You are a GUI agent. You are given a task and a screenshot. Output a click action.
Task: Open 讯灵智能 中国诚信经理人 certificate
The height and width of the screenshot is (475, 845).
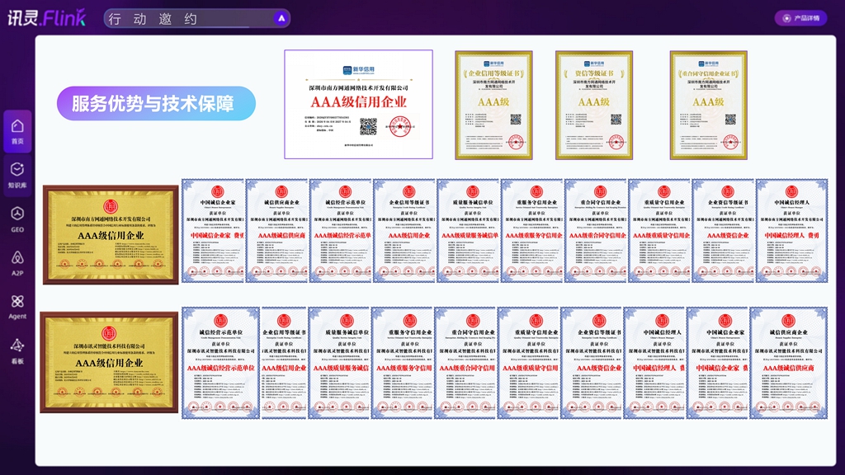(x=654, y=363)
